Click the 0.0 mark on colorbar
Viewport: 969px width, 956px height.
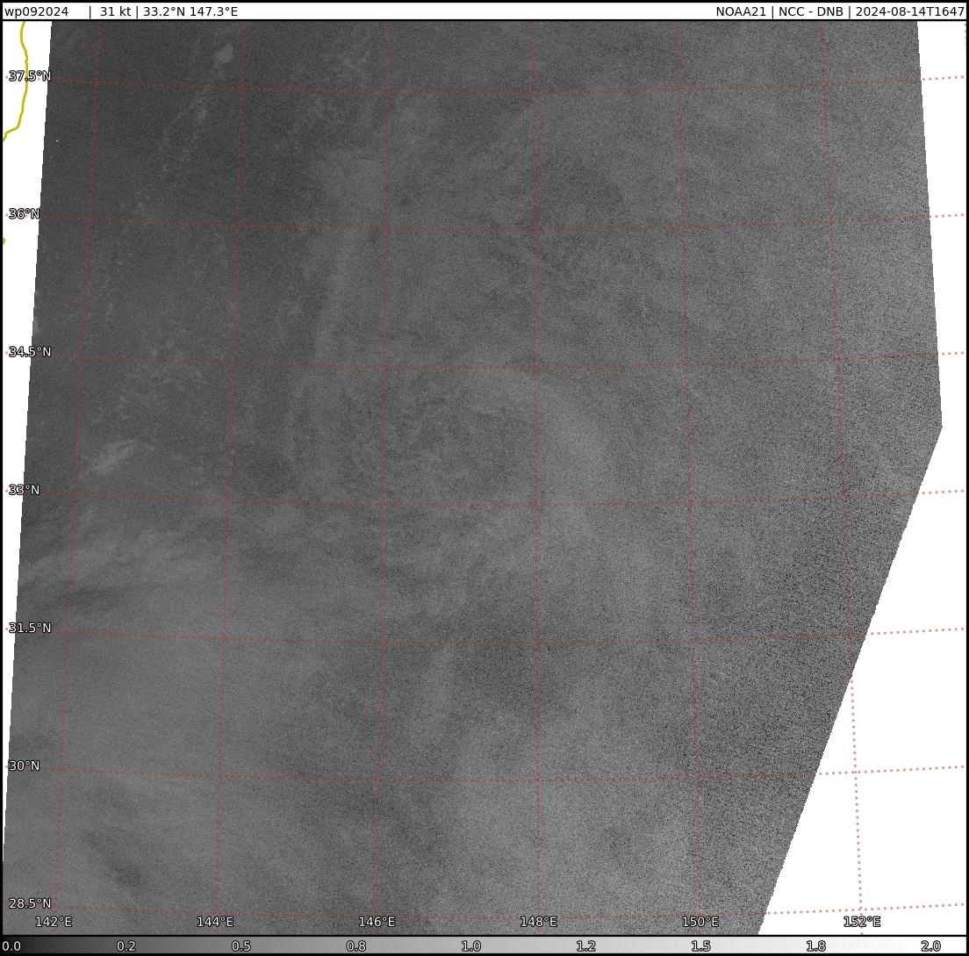tap(11, 945)
